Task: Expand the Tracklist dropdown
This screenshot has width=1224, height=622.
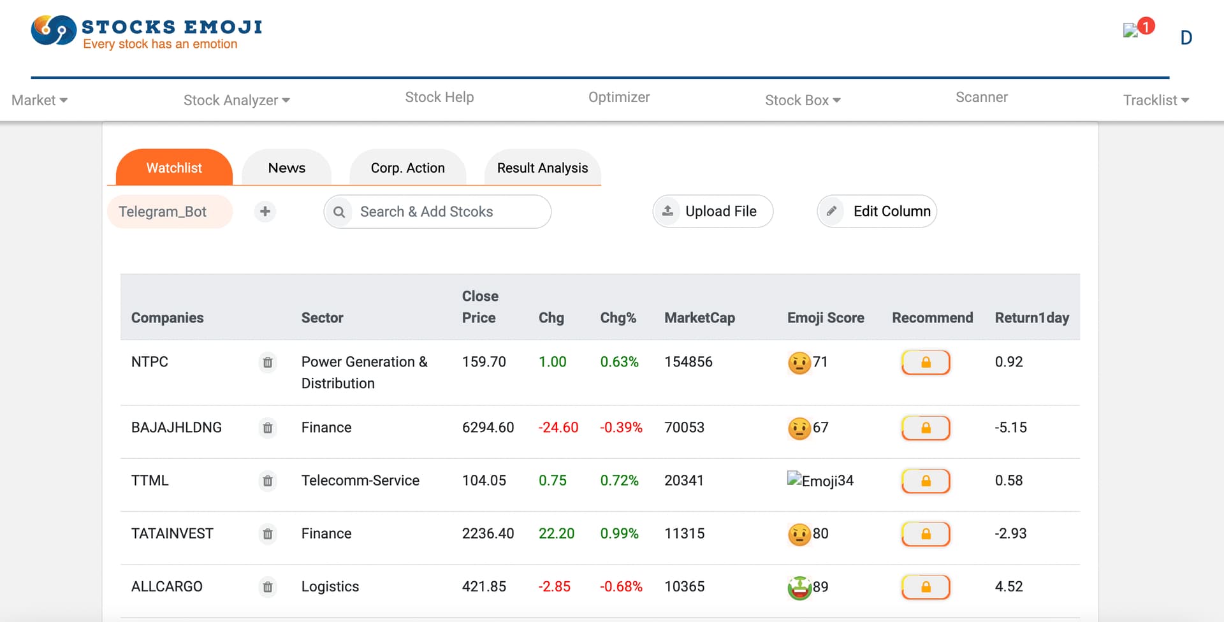Action: pyautogui.click(x=1156, y=100)
